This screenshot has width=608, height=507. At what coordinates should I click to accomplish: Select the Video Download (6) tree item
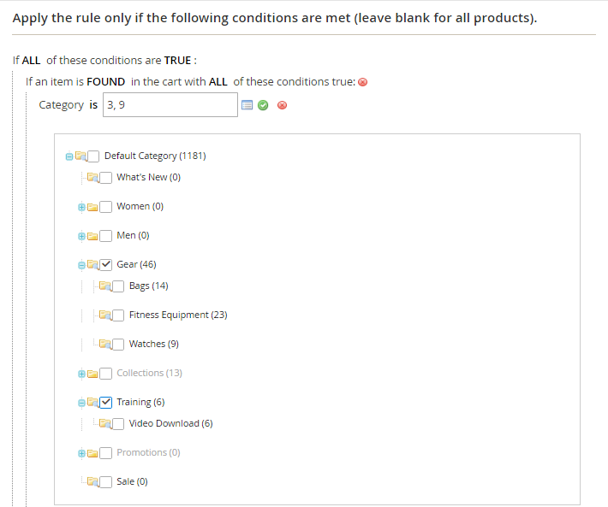click(x=170, y=423)
